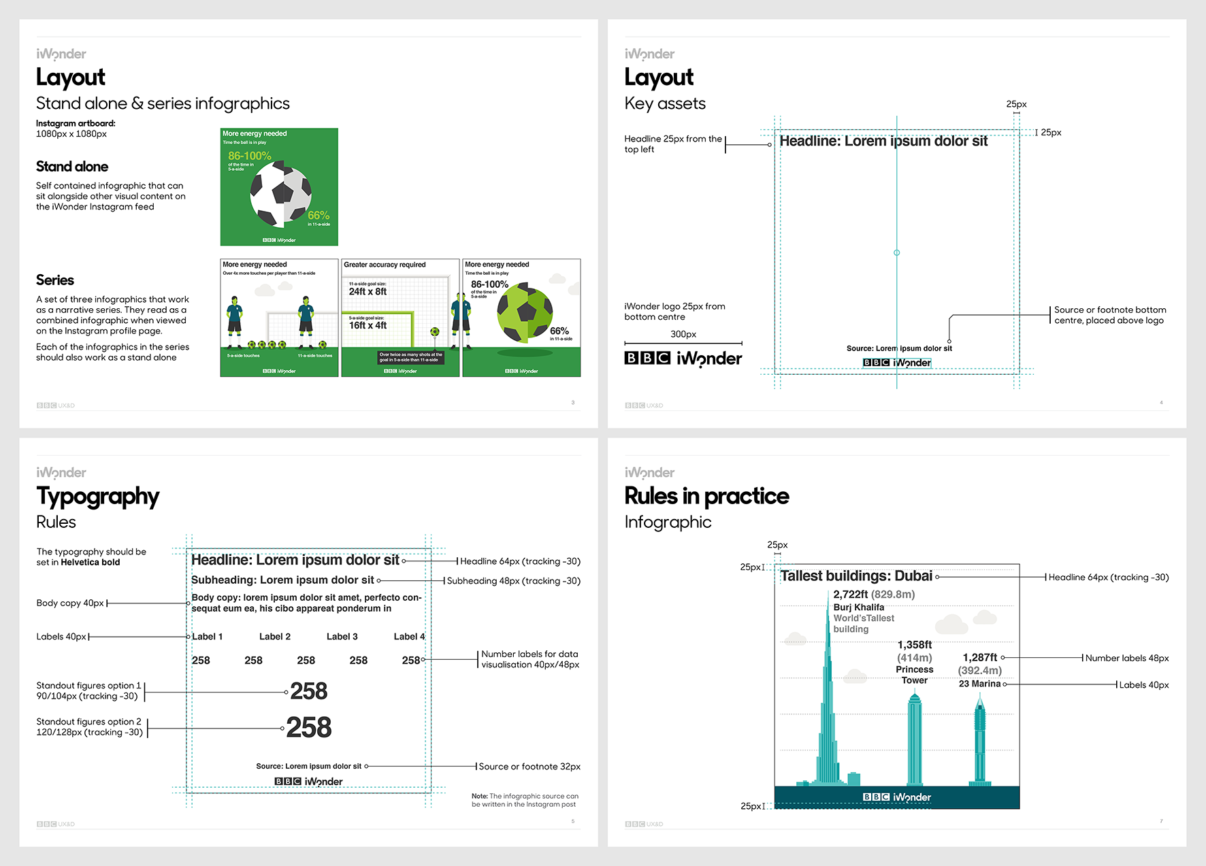The image size is (1206, 866).
Task: Click the 'Series' section heading
Action: pos(55,280)
